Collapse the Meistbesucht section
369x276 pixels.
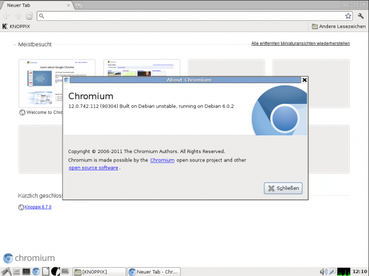click(15, 45)
